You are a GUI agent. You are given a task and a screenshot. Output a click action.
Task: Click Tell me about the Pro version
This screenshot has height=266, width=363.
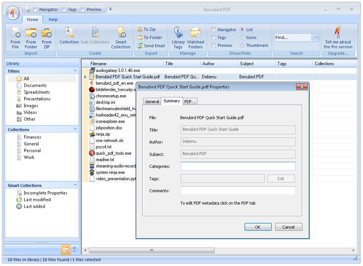tap(338, 38)
